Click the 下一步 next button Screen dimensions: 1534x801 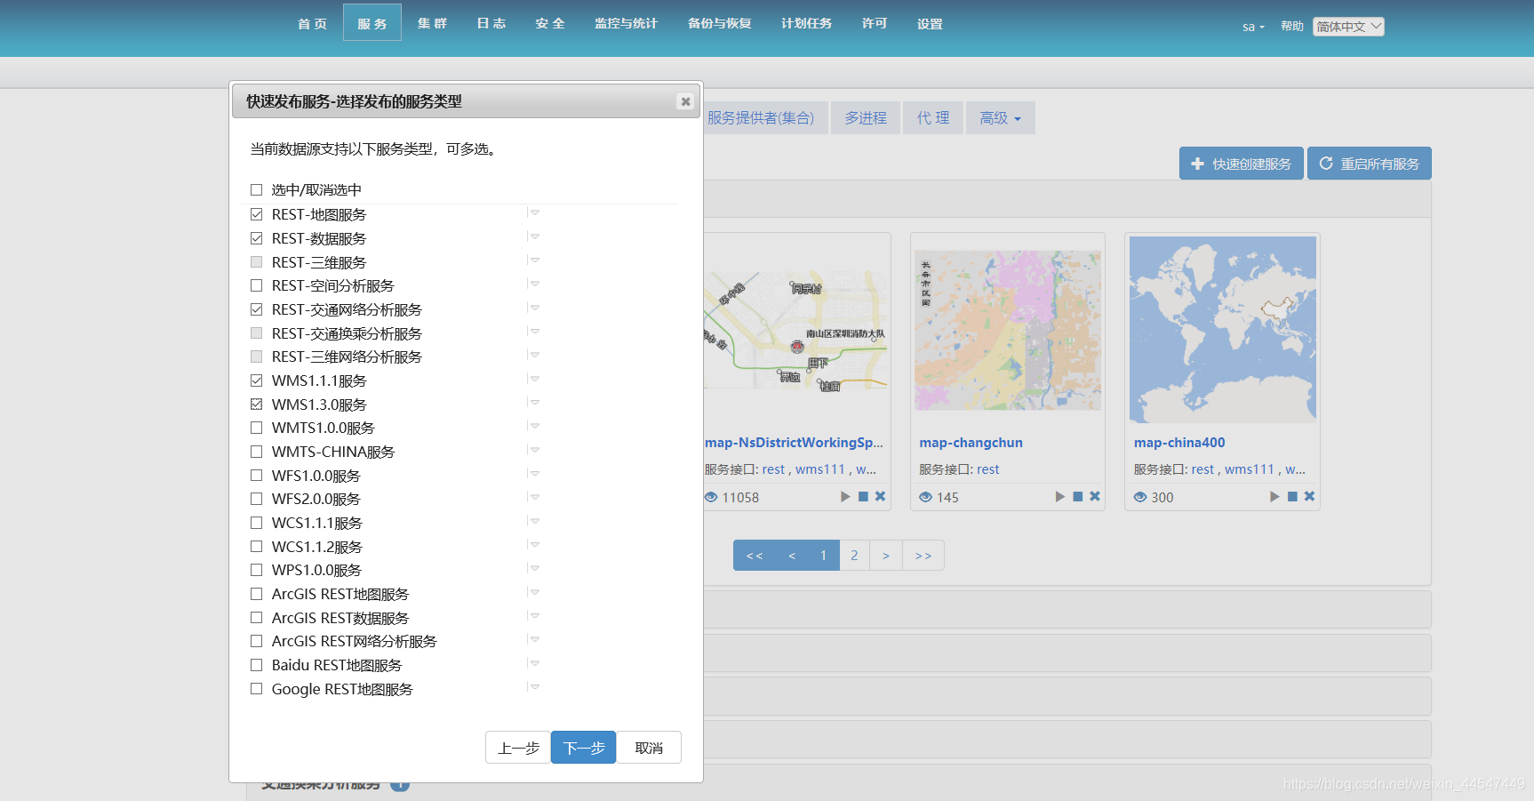point(584,748)
